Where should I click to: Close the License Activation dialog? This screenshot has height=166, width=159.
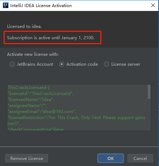click(153, 5)
